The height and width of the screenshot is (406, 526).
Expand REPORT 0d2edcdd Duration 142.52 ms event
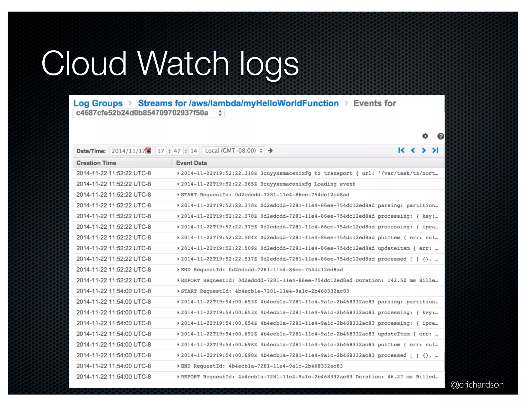point(178,280)
